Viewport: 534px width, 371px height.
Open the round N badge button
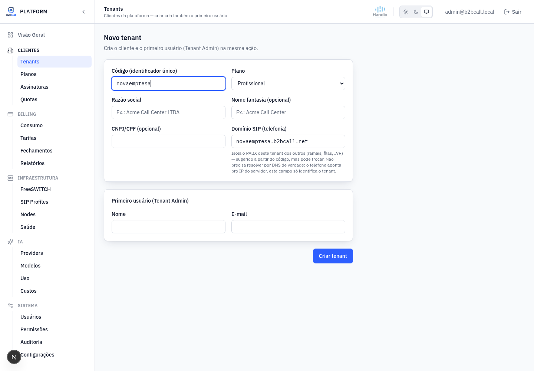tap(14, 357)
